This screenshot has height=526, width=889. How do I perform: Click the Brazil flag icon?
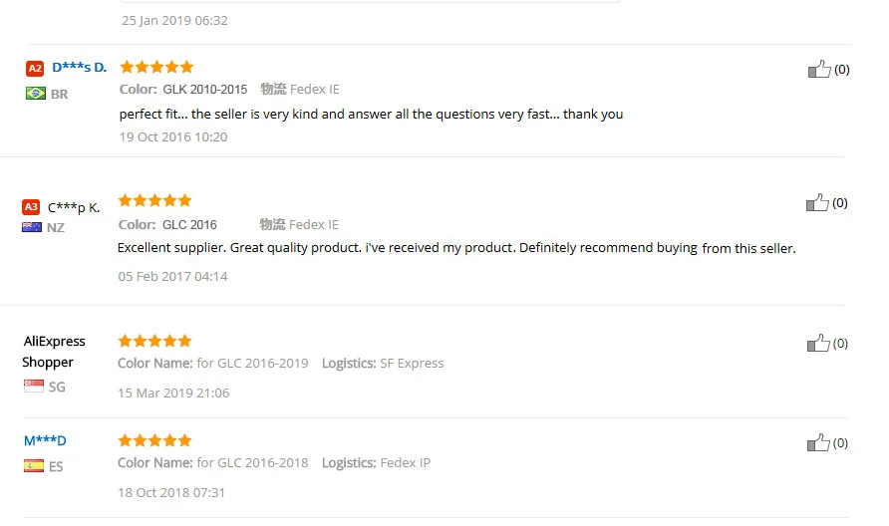(x=36, y=93)
